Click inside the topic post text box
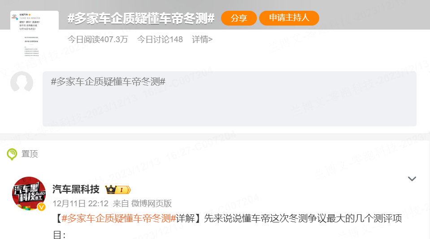430x239 pixels. pos(230,99)
